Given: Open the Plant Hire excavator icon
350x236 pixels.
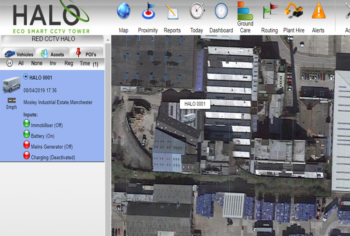Looking at the screenshot, I should (294, 10).
